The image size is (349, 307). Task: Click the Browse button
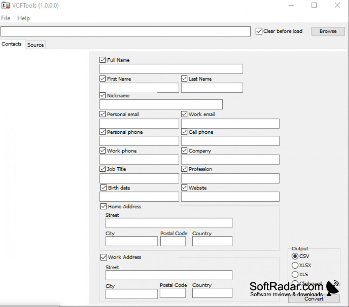click(x=328, y=31)
